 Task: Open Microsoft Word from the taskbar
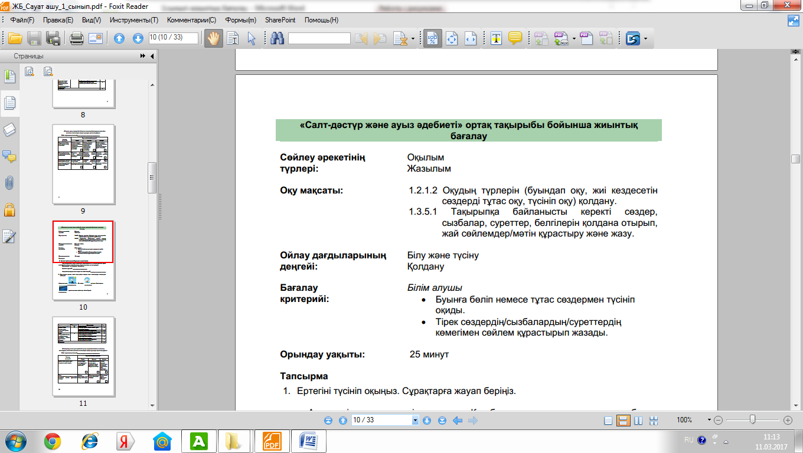[309, 441]
